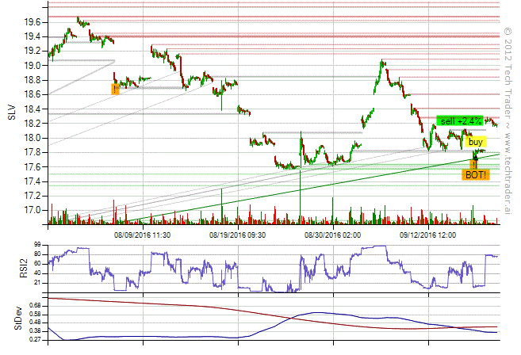Select the 08/19/2016 09:30 date label

[238, 235]
